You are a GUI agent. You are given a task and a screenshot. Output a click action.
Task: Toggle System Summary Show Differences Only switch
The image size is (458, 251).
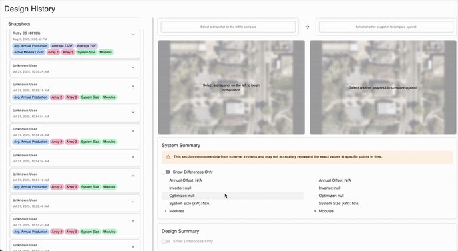(x=166, y=172)
